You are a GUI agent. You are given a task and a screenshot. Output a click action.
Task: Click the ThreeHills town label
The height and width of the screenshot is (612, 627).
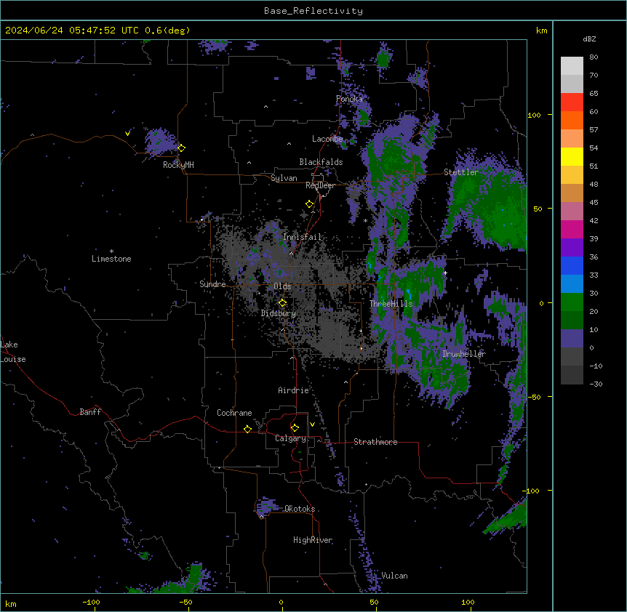coord(391,304)
